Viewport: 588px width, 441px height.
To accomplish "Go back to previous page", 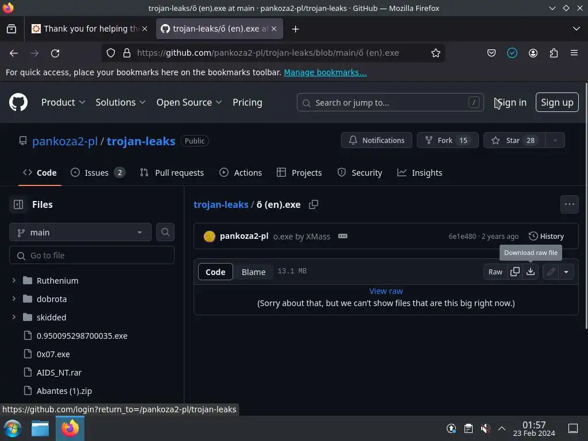I will tap(14, 53).
